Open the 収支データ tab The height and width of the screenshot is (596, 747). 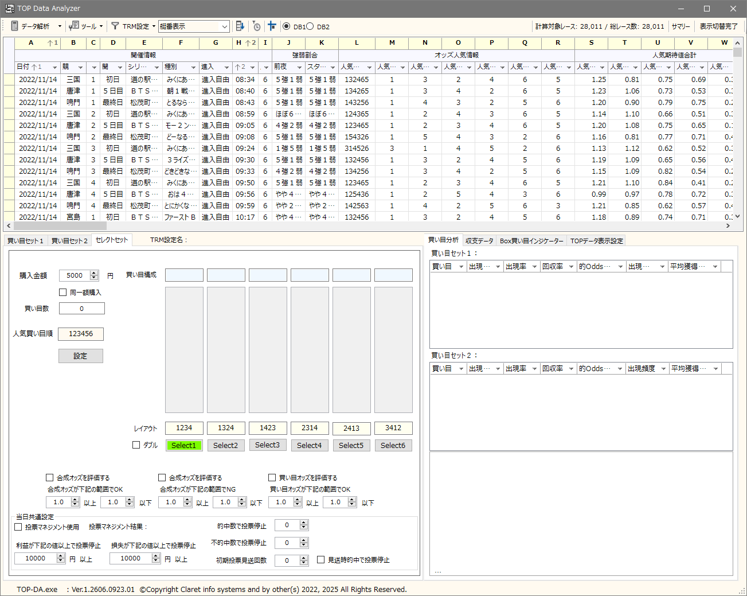479,241
